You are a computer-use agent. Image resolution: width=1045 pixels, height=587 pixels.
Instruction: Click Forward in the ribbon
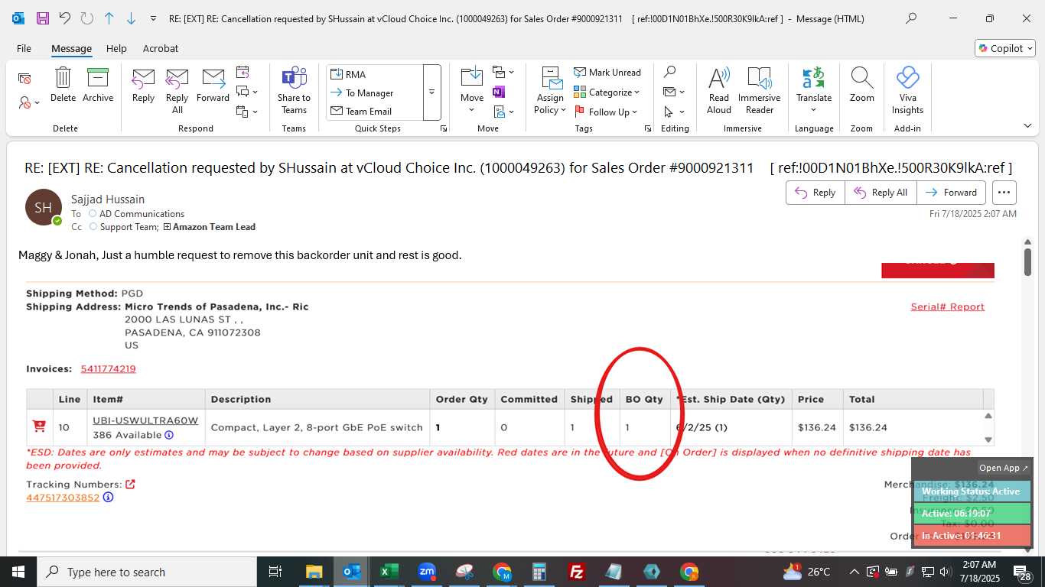tap(213, 84)
